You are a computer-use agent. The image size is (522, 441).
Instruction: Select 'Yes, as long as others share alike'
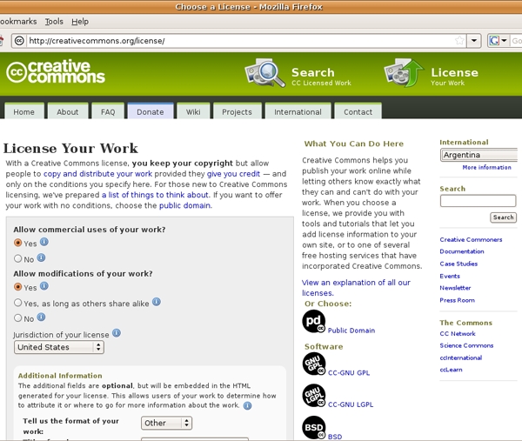pos(18,303)
